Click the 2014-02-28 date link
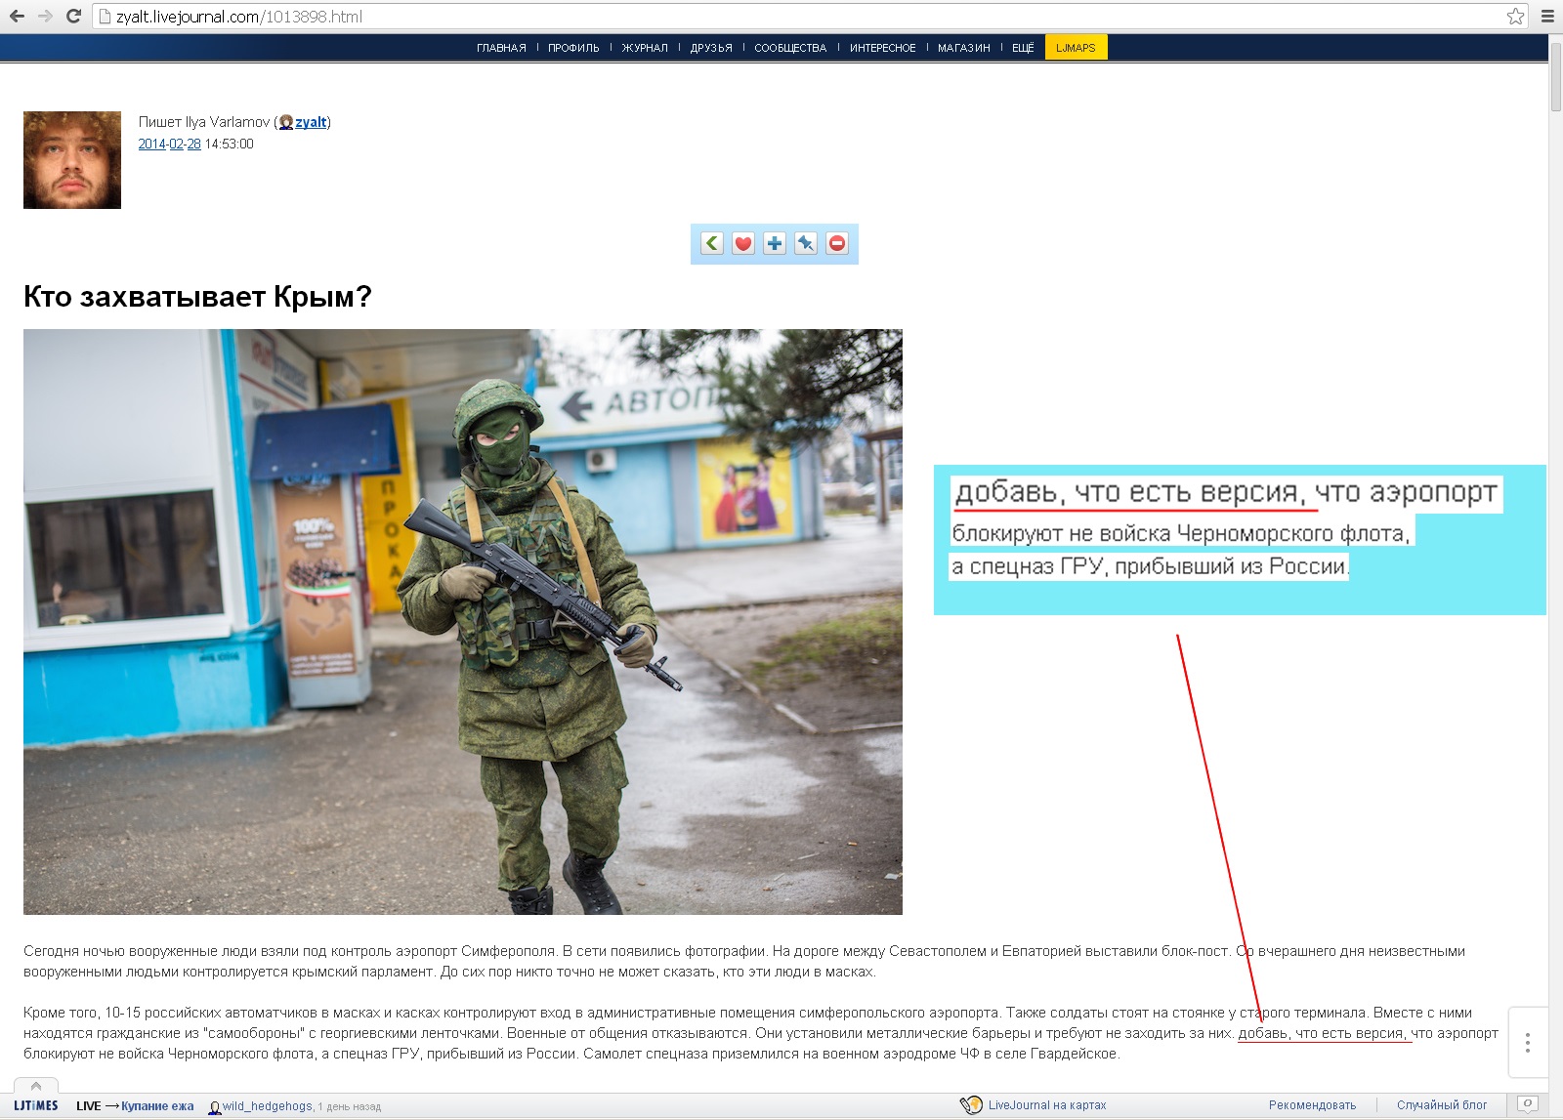 [x=169, y=144]
